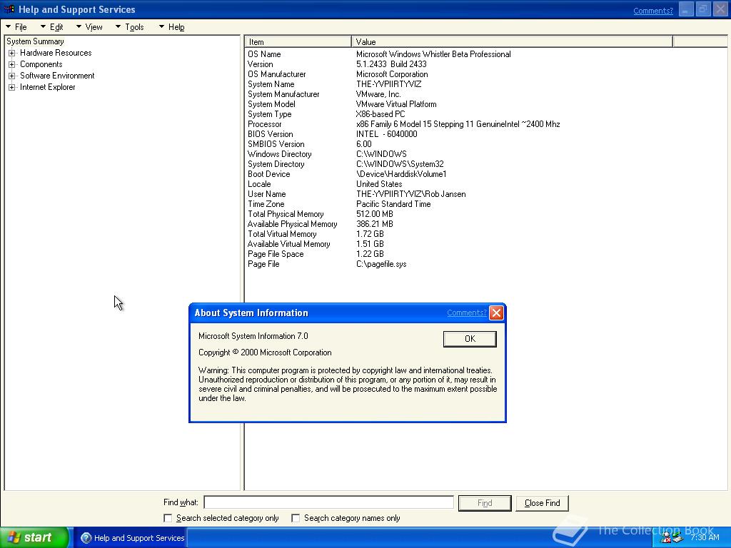Click the Microsoft Windows Whistler Beta Professional value

pos(433,54)
